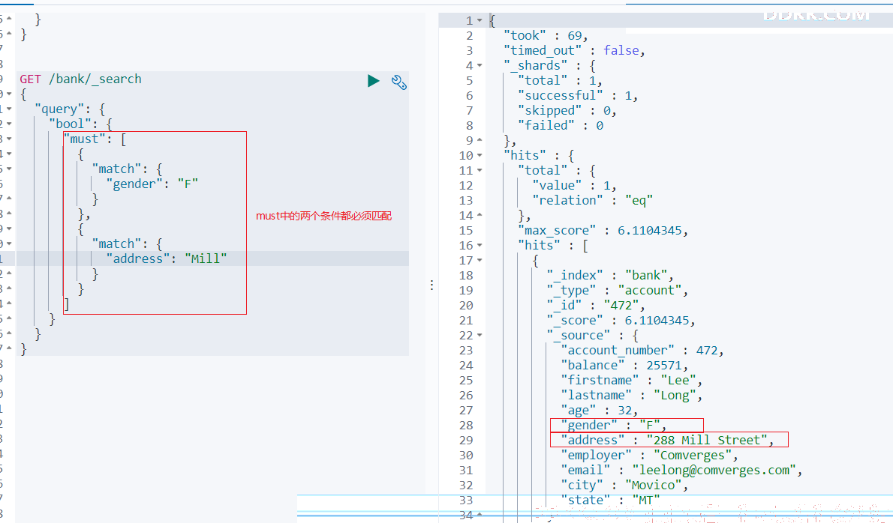Image resolution: width=893 pixels, height=523 pixels.
Task: Open the wrench request options menu
Action: [399, 82]
